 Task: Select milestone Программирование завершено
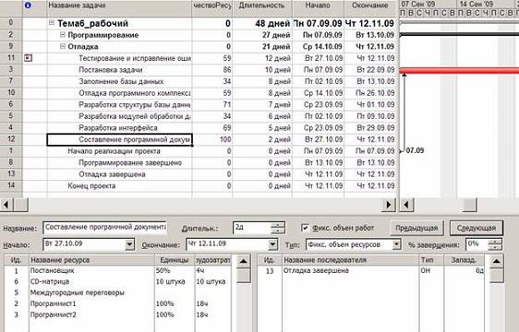coord(130,162)
